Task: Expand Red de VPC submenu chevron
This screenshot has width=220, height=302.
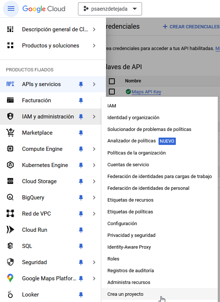Action: 94,214
